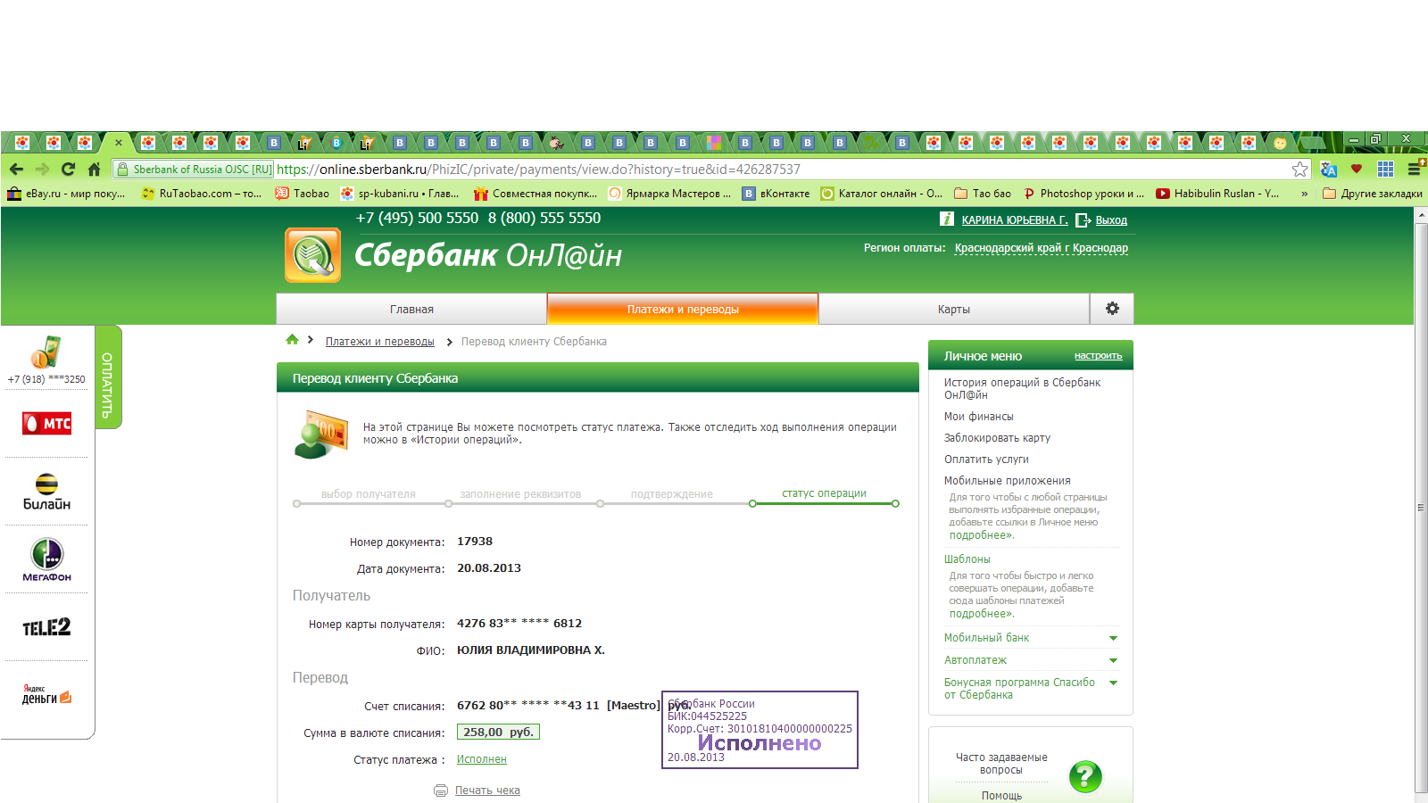Select Beeline operator logo
Screen dimensions: 1428x803
46,492
